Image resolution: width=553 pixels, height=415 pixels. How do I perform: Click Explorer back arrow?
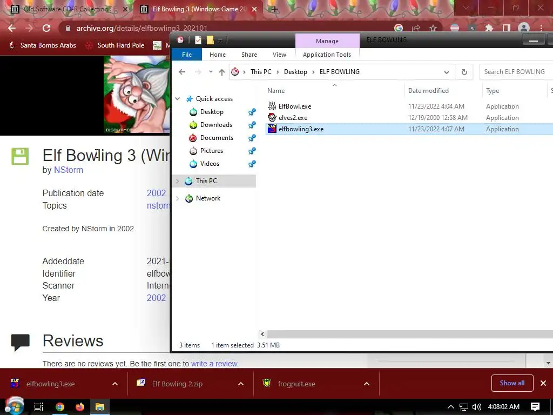pos(182,72)
